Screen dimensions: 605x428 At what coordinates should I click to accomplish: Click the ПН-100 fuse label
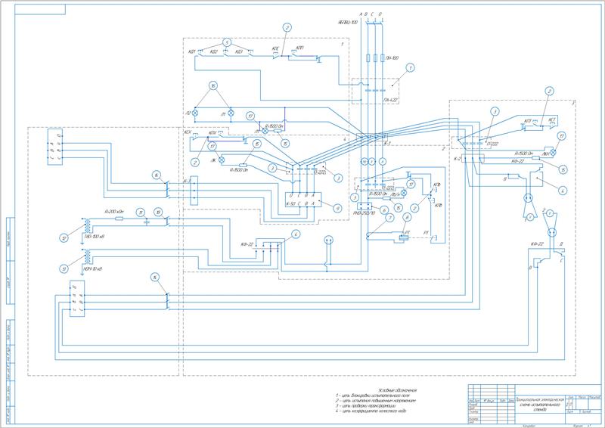coord(392,58)
